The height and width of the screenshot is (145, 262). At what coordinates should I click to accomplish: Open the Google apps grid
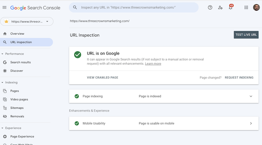[x=246, y=7]
